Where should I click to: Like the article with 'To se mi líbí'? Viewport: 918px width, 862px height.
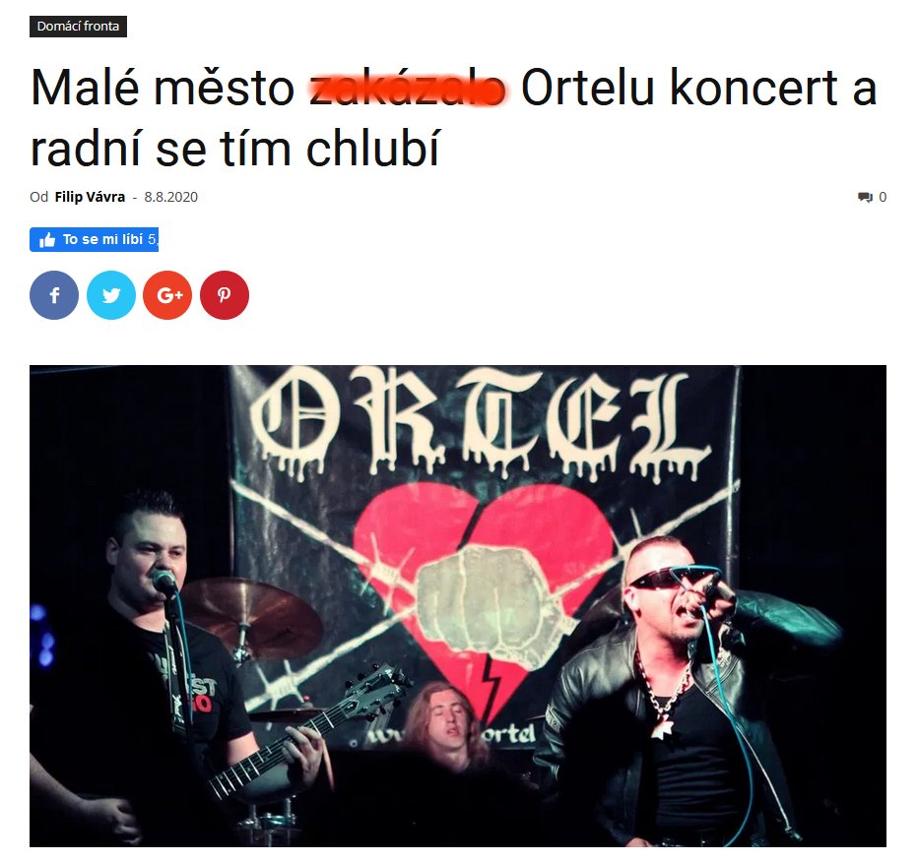tap(94, 239)
